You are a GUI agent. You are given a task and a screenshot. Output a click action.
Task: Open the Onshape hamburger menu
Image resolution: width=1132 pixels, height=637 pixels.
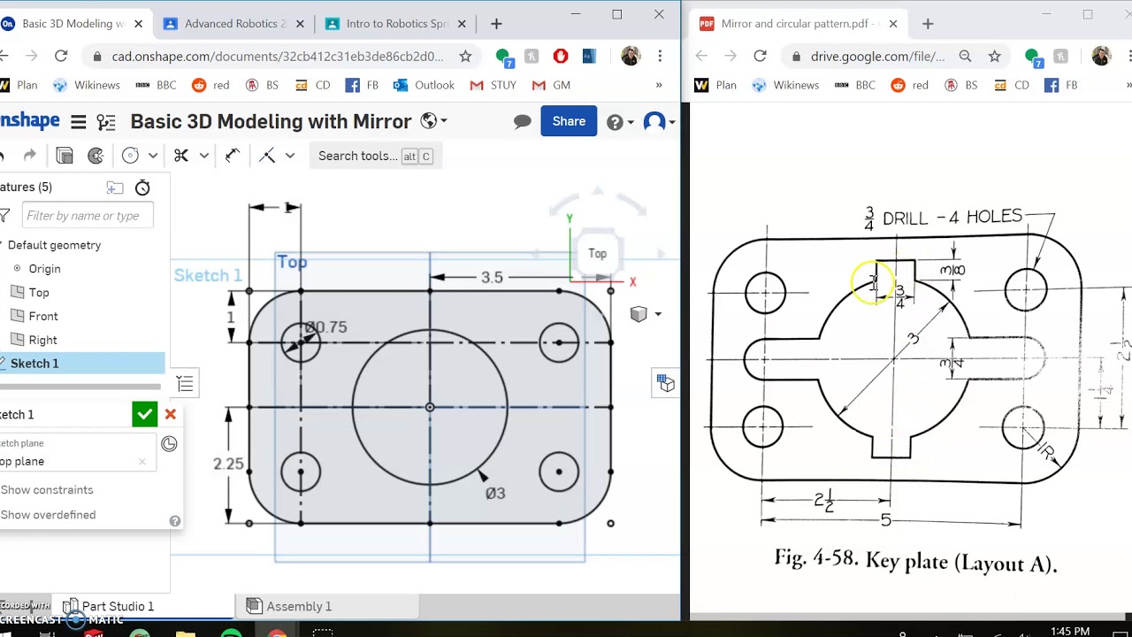click(x=79, y=122)
